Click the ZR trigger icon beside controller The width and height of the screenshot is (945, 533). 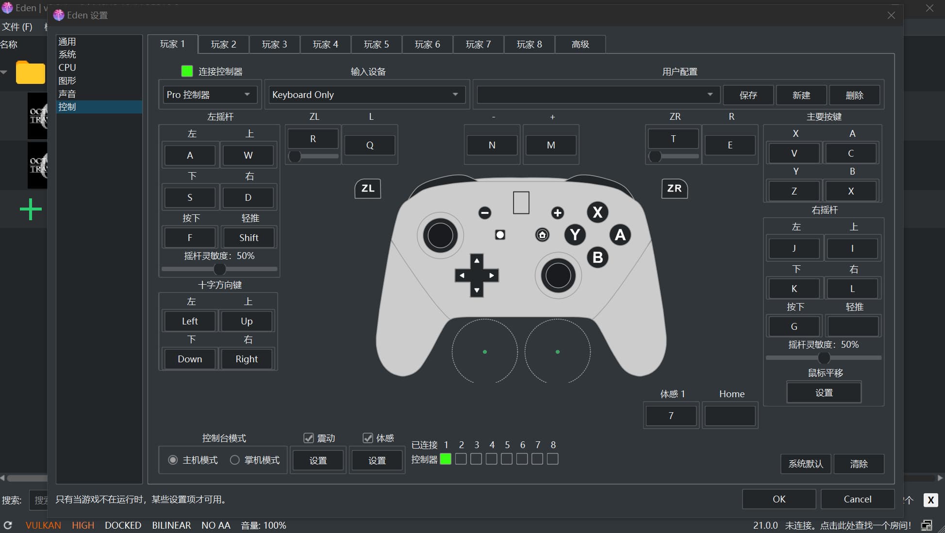(x=674, y=189)
